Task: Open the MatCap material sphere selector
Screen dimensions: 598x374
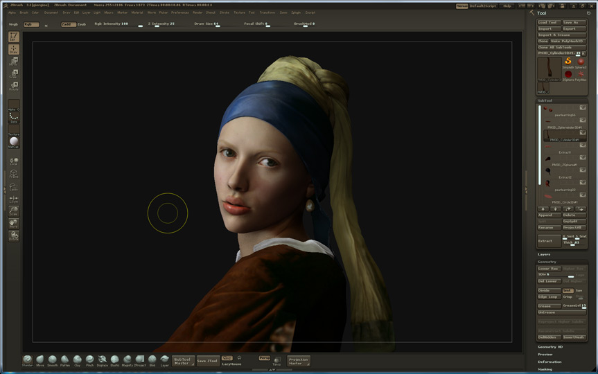Action: pyautogui.click(x=14, y=142)
